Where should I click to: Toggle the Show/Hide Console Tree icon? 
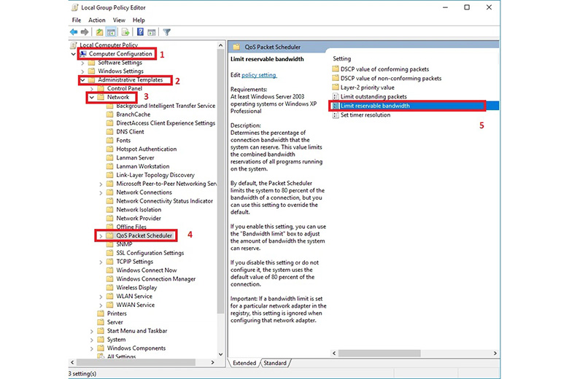[112, 32]
